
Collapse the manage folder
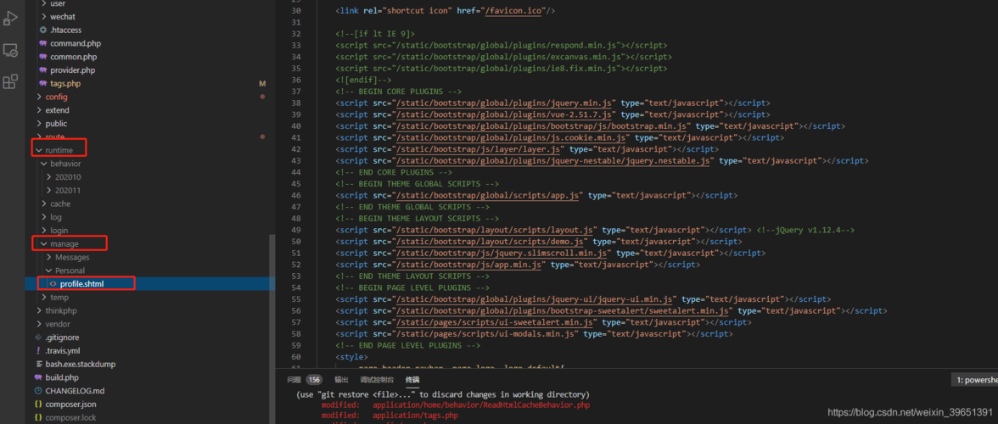tap(43, 243)
